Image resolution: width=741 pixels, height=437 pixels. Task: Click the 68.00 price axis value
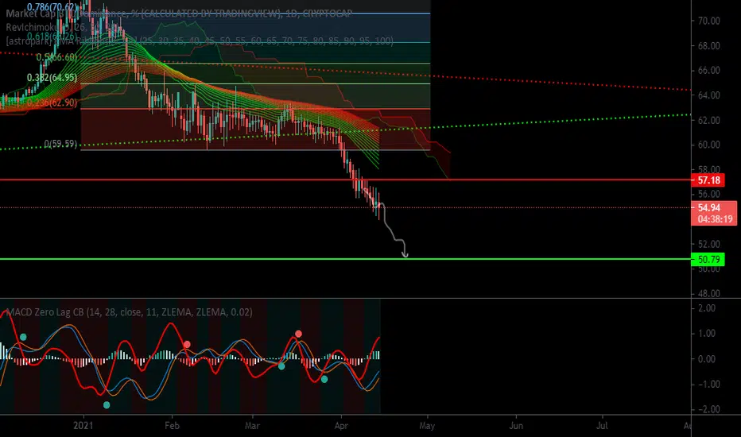point(709,46)
